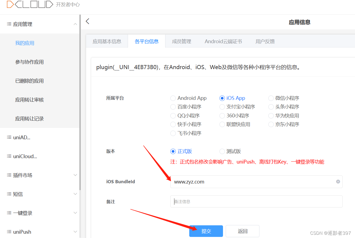Click the 一键登录 list icon
Screen dimensions: 355x238
[9, 213]
